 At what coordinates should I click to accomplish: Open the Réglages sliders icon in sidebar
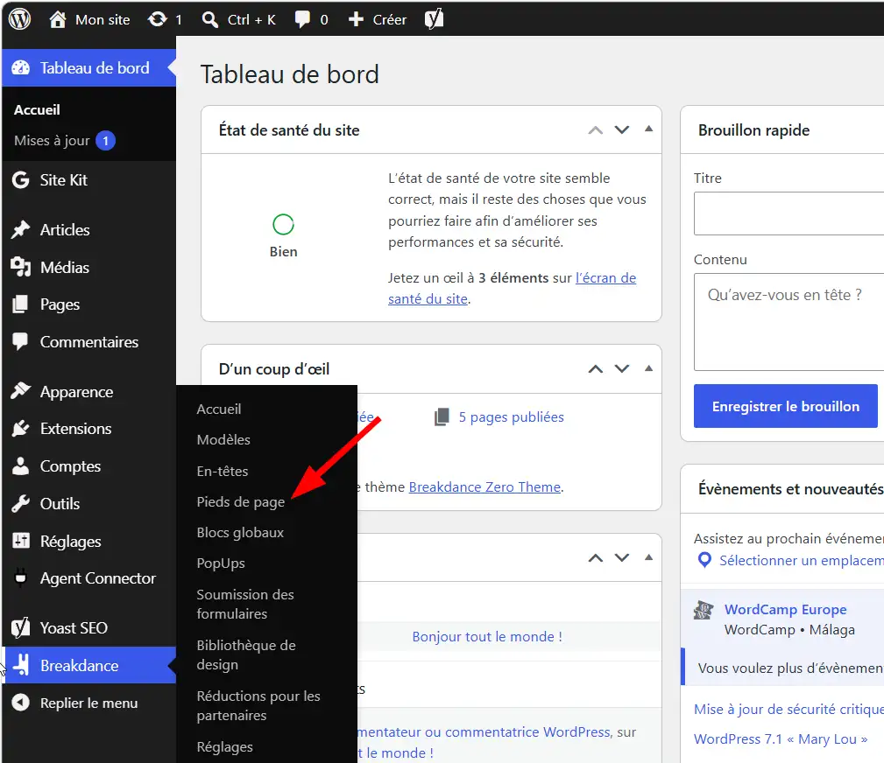(x=21, y=541)
